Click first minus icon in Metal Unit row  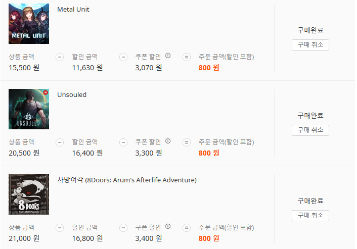[60, 57]
